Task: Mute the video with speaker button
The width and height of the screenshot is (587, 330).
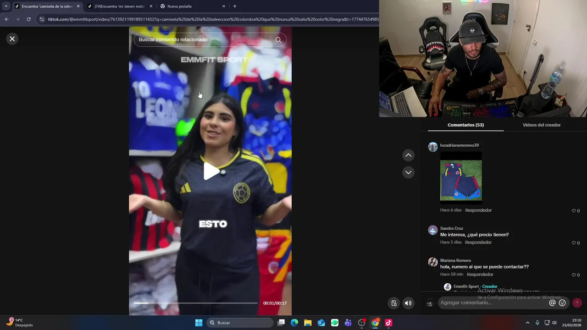Action: (408, 303)
